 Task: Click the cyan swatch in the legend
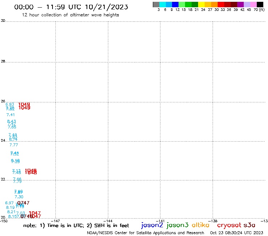click(x=163, y=4)
